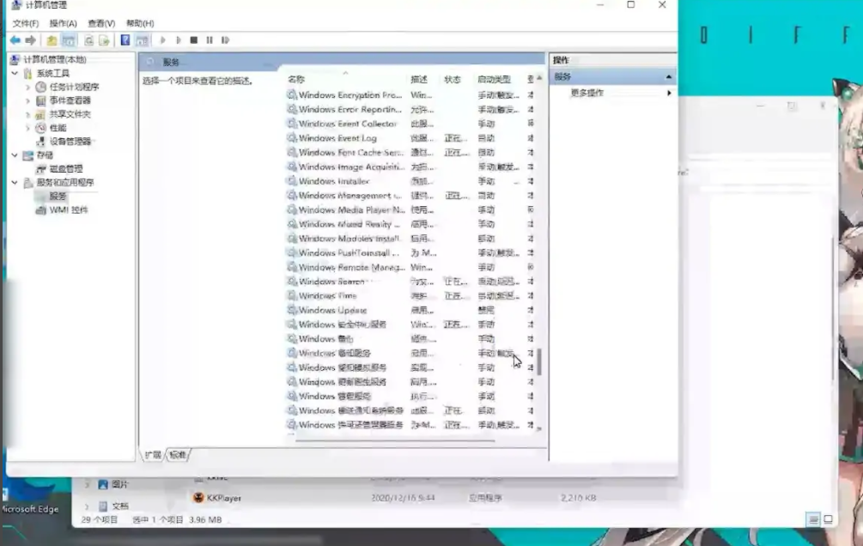Open the 文件(F) menu
This screenshot has width=863, height=546.
(x=25, y=23)
